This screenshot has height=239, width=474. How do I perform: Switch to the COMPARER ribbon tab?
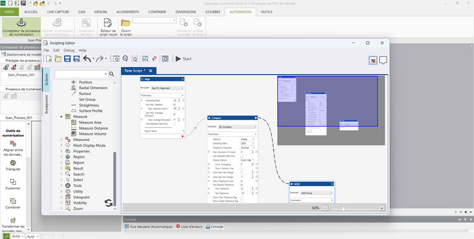click(x=157, y=12)
